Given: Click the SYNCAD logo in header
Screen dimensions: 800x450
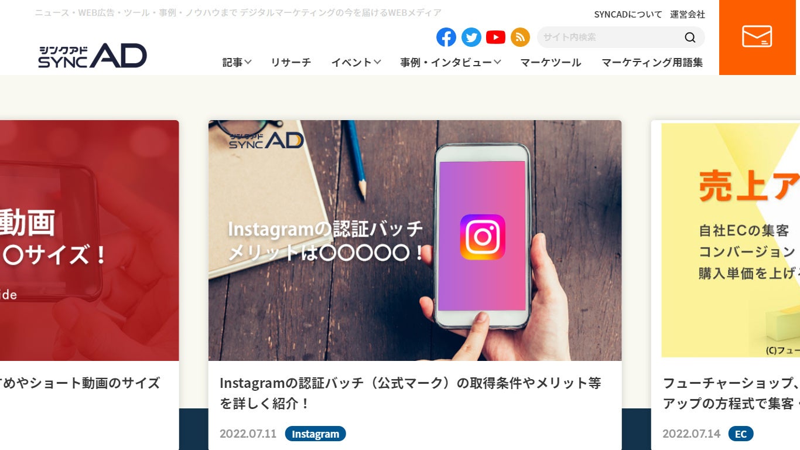Looking at the screenshot, I should pyautogui.click(x=93, y=55).
